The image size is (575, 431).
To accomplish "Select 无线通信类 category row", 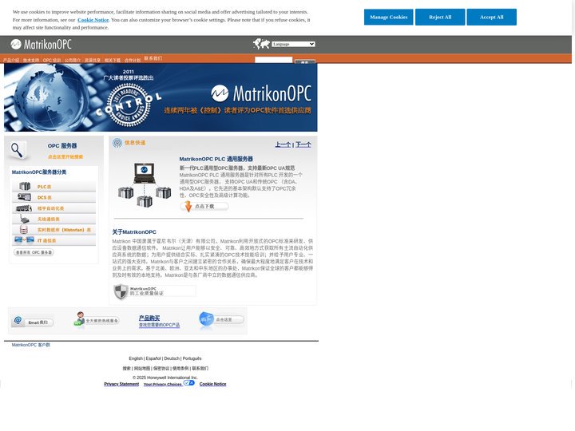I will click(x=54, y=219).
